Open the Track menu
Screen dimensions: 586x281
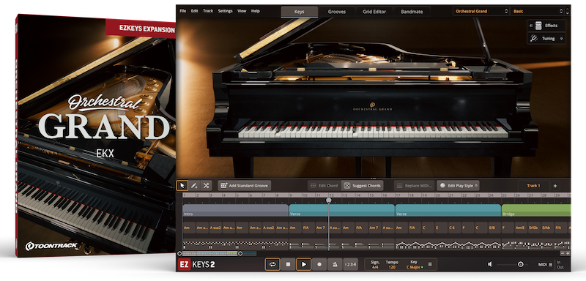208,11
